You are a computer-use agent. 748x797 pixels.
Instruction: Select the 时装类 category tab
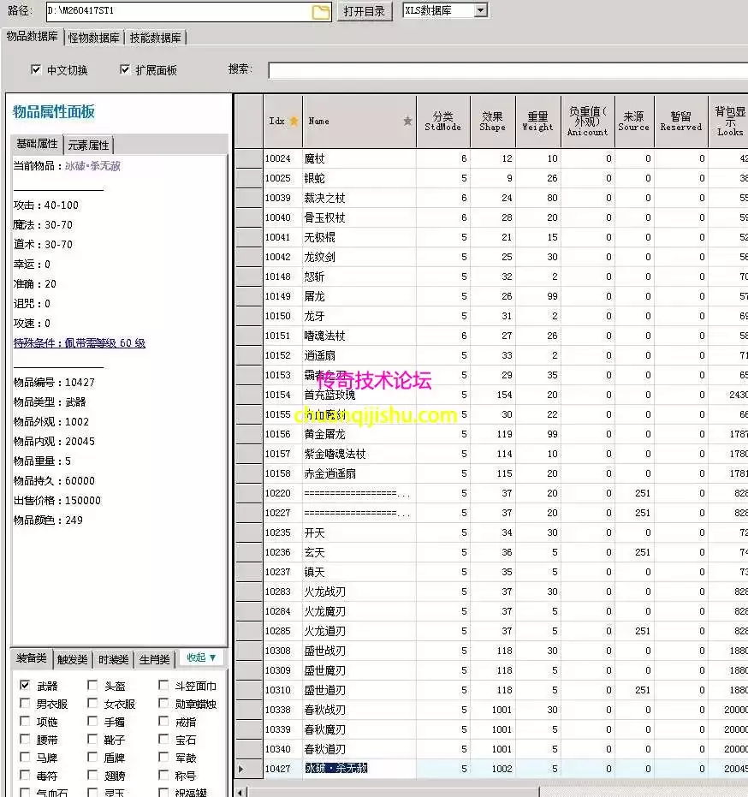click(113, 660)
